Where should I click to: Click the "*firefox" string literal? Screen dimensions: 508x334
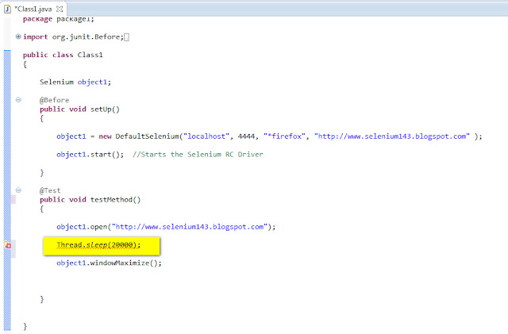coord(284,136)
